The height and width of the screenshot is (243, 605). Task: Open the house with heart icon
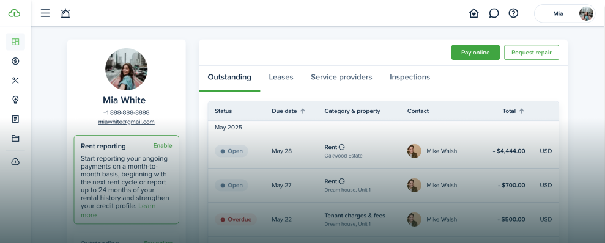pyautogui.click(x=474, y=13)
